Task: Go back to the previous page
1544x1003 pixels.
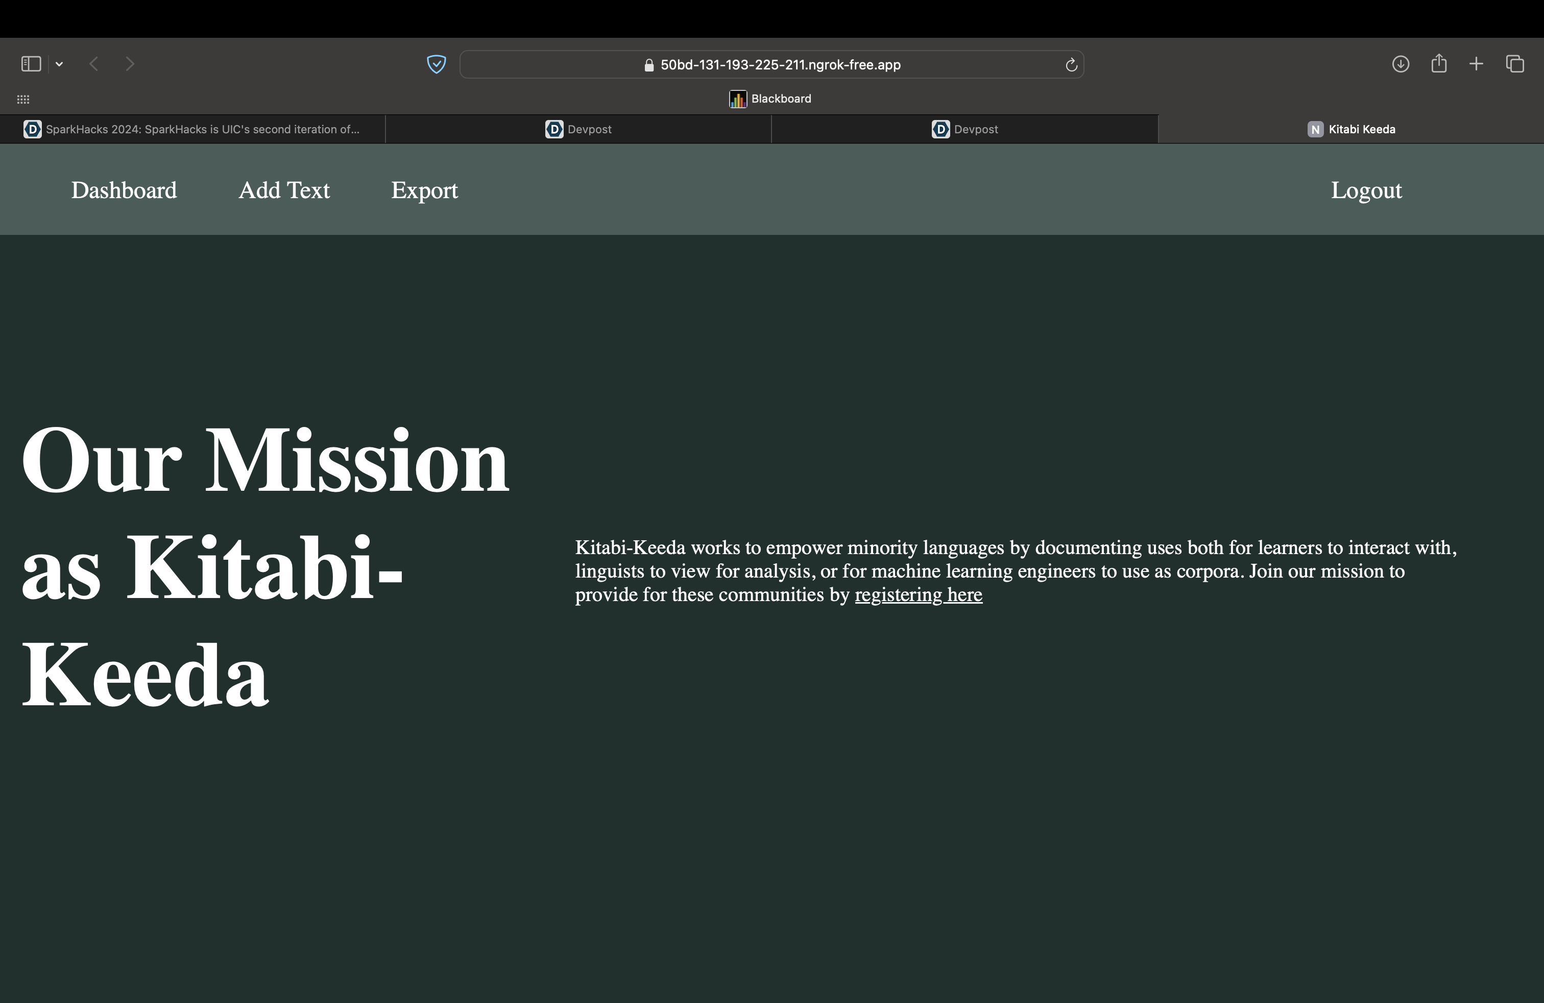Action: pyautogui.click(x=94, y=63)
